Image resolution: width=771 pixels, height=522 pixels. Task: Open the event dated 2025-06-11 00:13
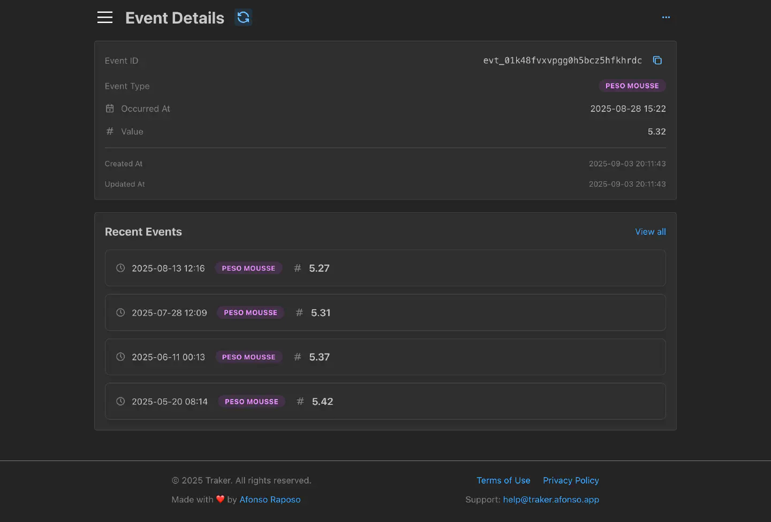pyautogui.click(x=385, y=357)
